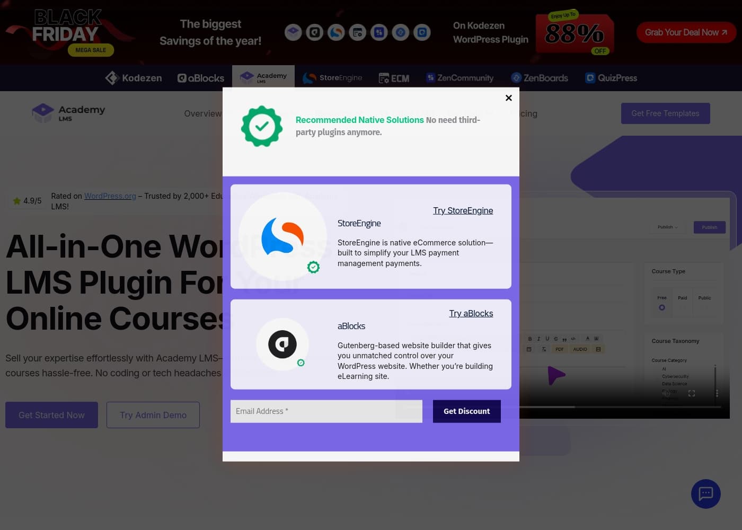Open StoreEngine in the product bar

pyautogui.click(x=332, y=78)
